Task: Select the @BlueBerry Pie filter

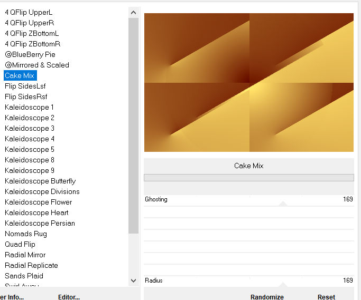Action: tap(30, 54)
